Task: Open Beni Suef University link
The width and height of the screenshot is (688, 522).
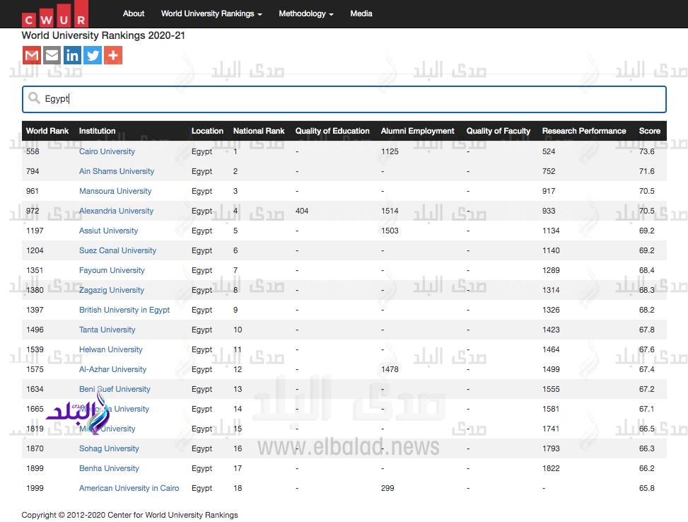Action: [115, 389]
